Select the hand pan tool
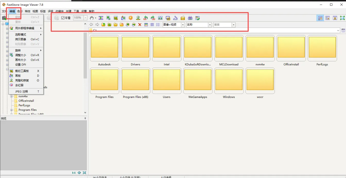Screen dimensions: 346x178 [x=92, y=18]
